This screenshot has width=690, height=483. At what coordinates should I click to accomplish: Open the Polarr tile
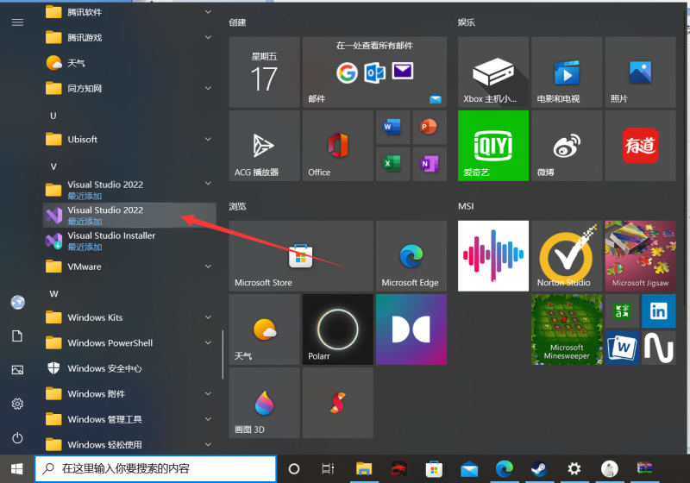pos(337,329)
